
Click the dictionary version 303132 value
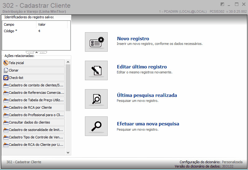[x=227, y=166]
